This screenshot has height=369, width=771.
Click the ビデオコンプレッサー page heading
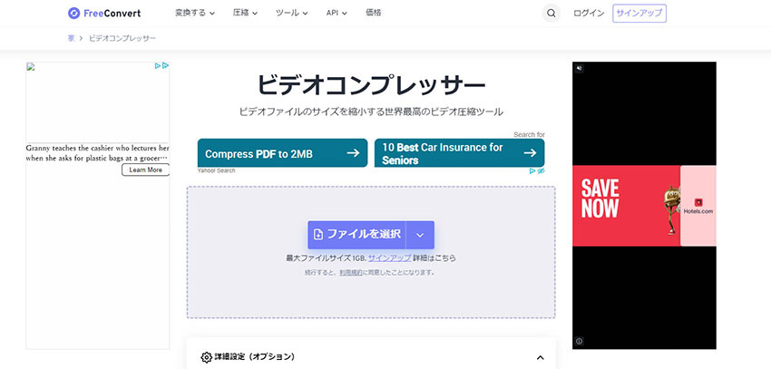[371, 85]
